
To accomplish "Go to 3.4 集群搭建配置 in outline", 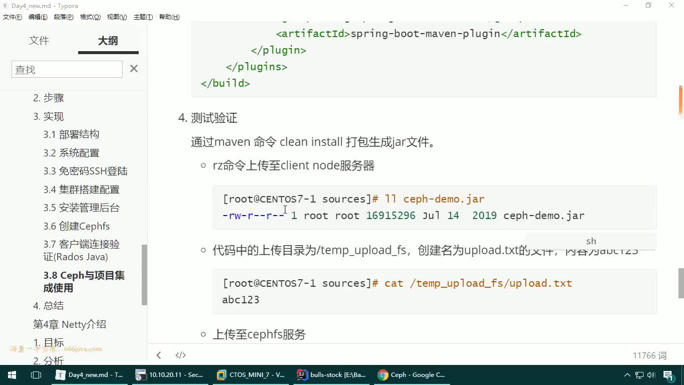I will point(81,189).
